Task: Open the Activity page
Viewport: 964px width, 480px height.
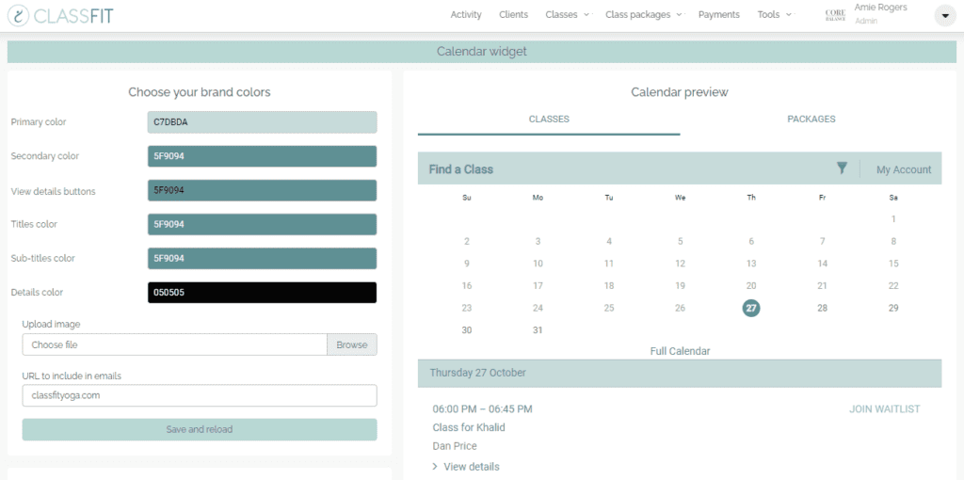Action: pyautogui.click(x=466, y=15)
